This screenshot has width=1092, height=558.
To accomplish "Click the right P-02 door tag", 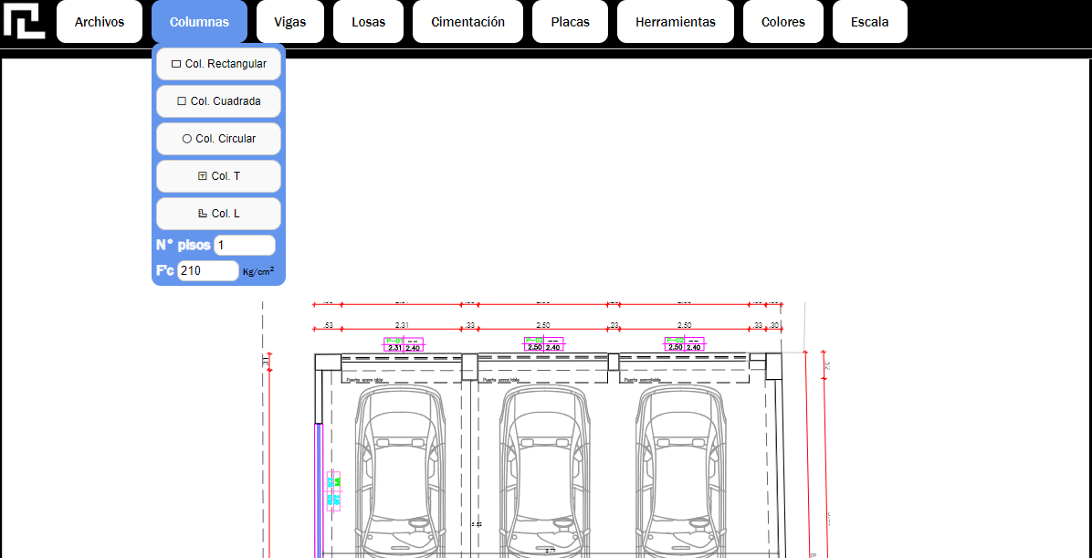I will 684,344.
